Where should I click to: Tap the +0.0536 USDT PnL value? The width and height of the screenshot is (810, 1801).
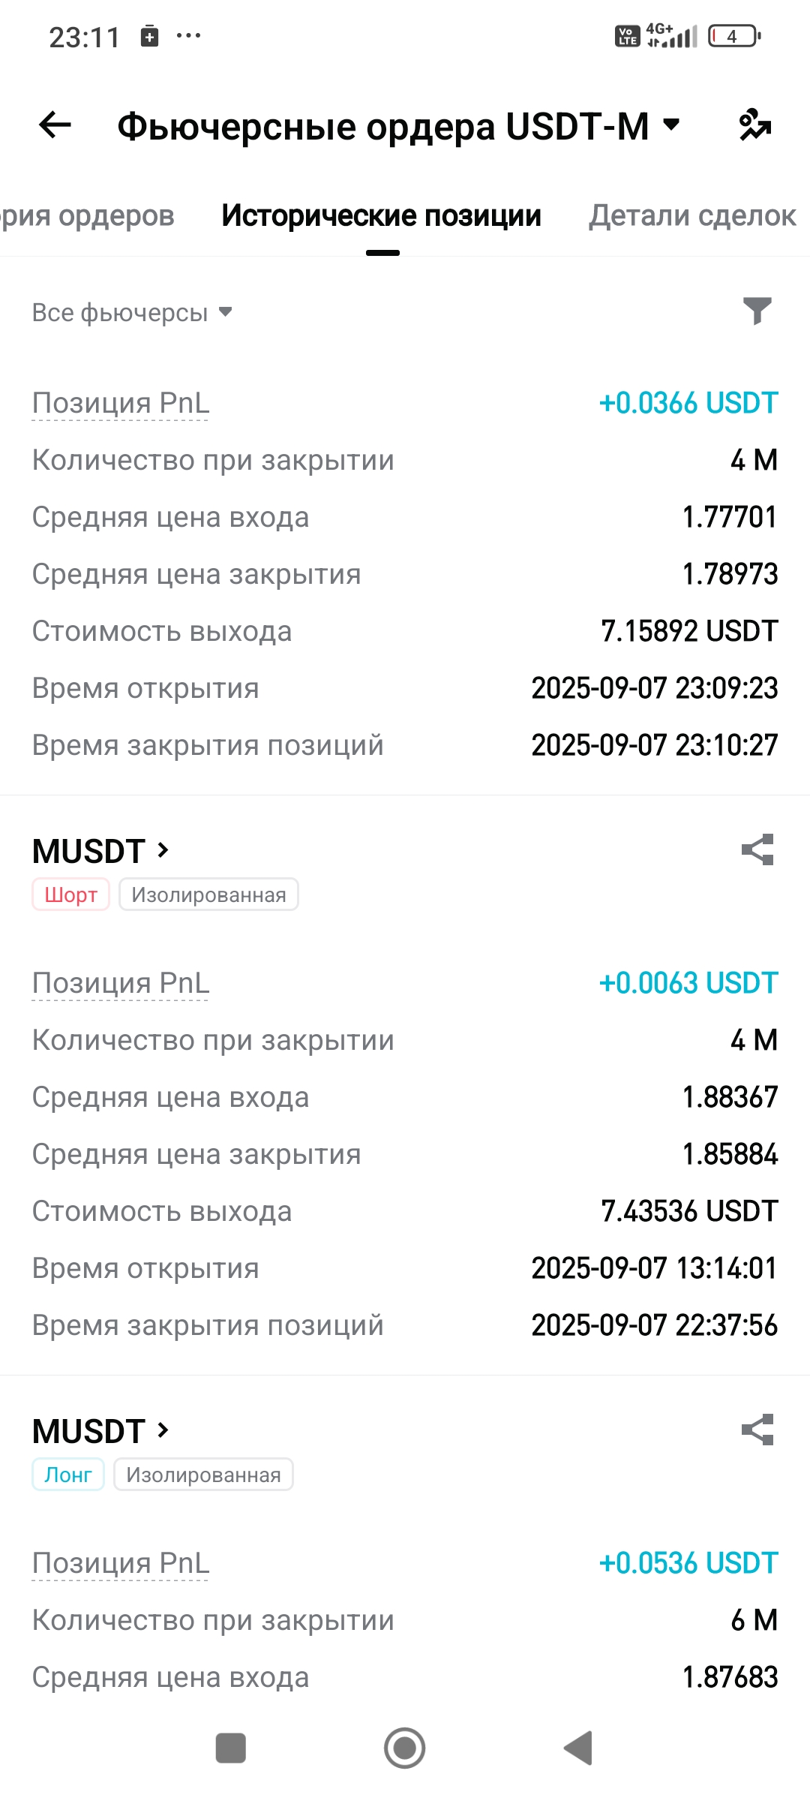click(688, 1563)
